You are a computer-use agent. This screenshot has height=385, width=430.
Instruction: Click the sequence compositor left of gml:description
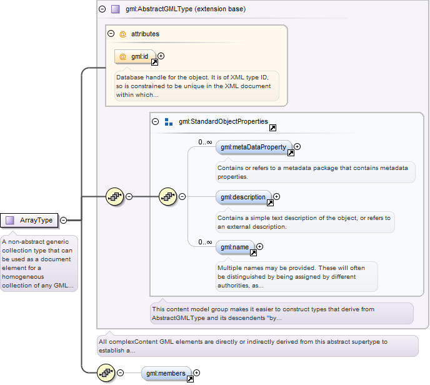(168, 197)
